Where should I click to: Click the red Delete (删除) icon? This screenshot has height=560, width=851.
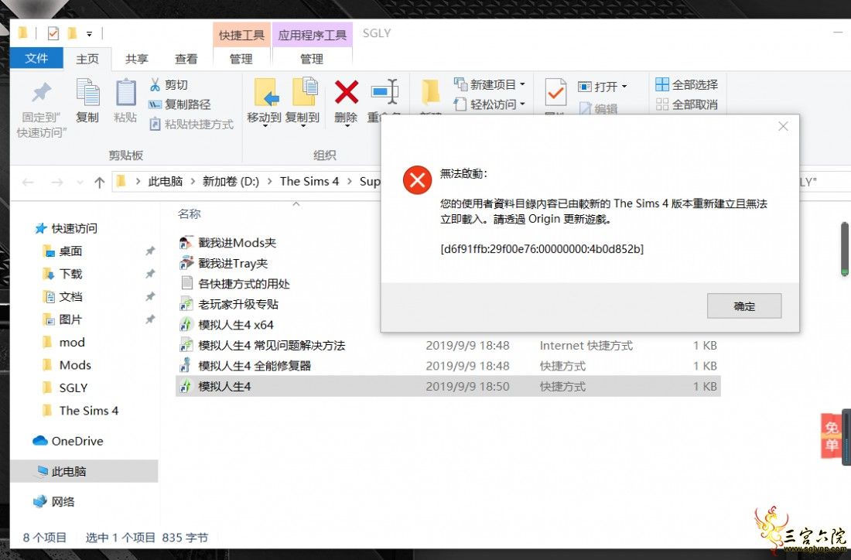pos(347,92)
